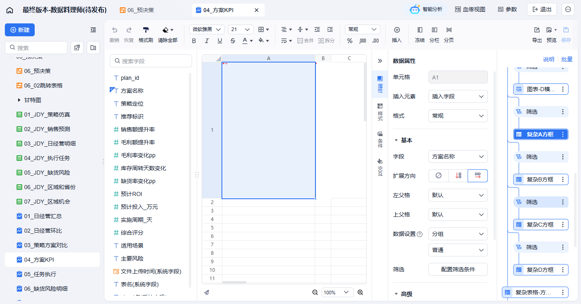Click the 搜索字段 field search box
This screenshot has width=581, height=304.
point(151,61)
